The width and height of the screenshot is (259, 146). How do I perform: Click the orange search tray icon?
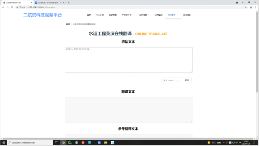[227, 143]
